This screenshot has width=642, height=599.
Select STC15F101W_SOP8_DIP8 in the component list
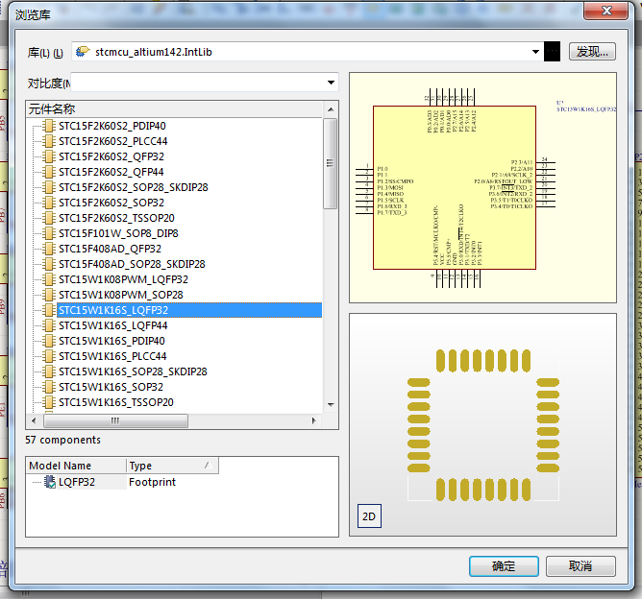click(x=119, y=233)
